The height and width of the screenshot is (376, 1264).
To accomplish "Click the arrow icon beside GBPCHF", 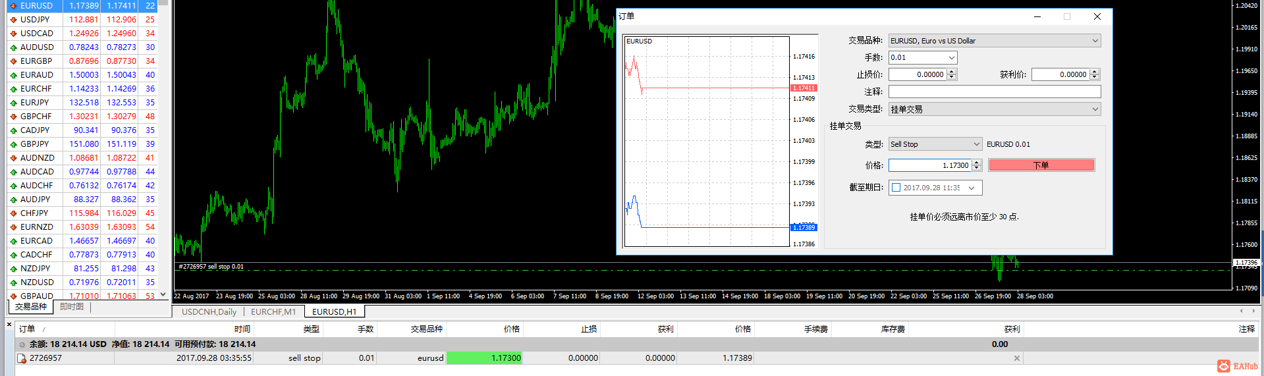I will click(13, 117).
